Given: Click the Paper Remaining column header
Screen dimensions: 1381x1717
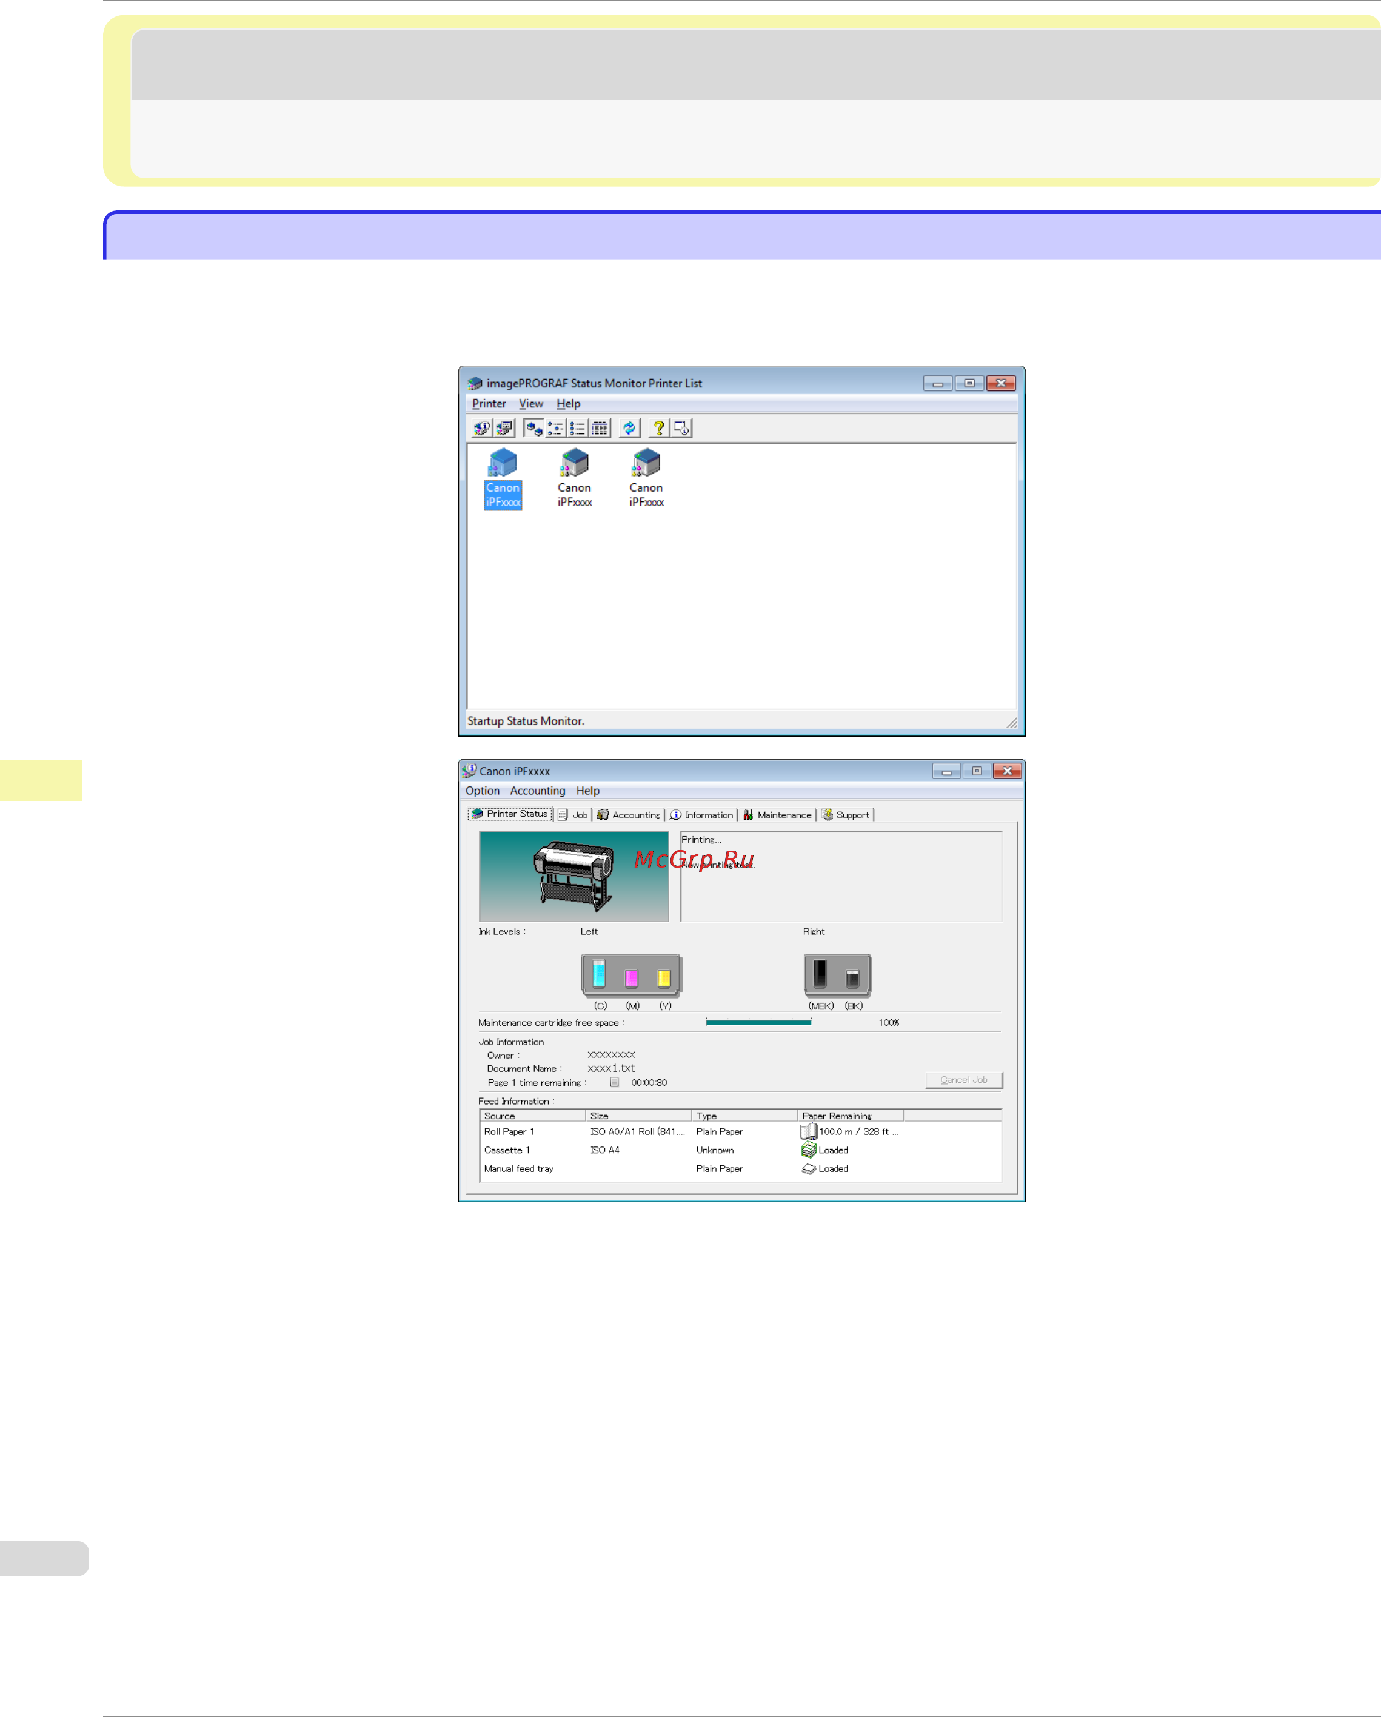Looking at the screenshot, I should (851, 1116).
